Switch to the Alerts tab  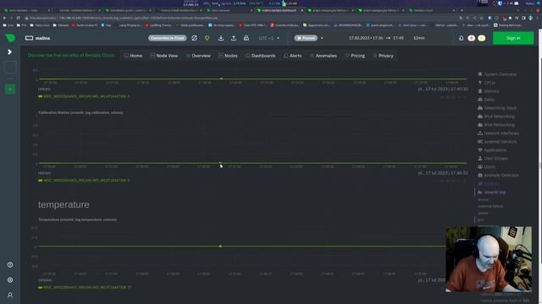click(292, 56)
